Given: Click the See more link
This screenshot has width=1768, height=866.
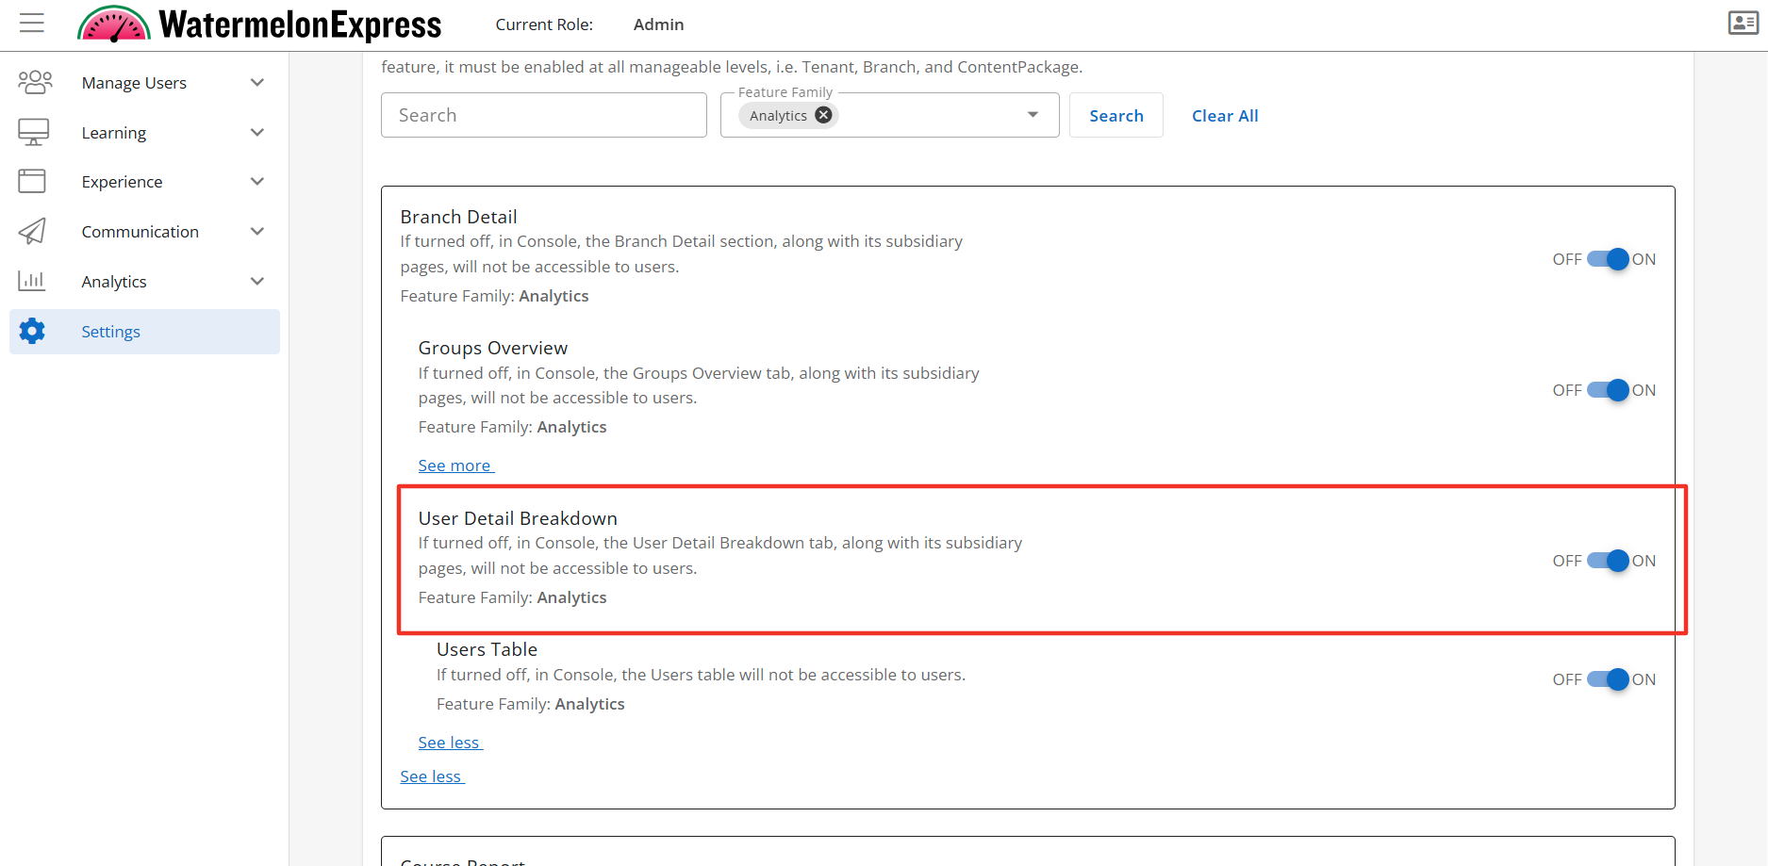Looking at the screenshot, I should click(x=454, y=466).
